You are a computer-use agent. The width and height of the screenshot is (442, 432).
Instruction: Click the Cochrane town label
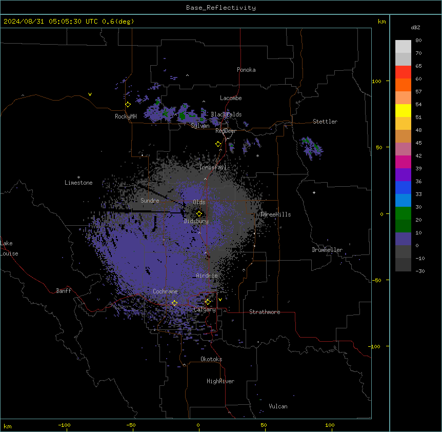(166, 291)
